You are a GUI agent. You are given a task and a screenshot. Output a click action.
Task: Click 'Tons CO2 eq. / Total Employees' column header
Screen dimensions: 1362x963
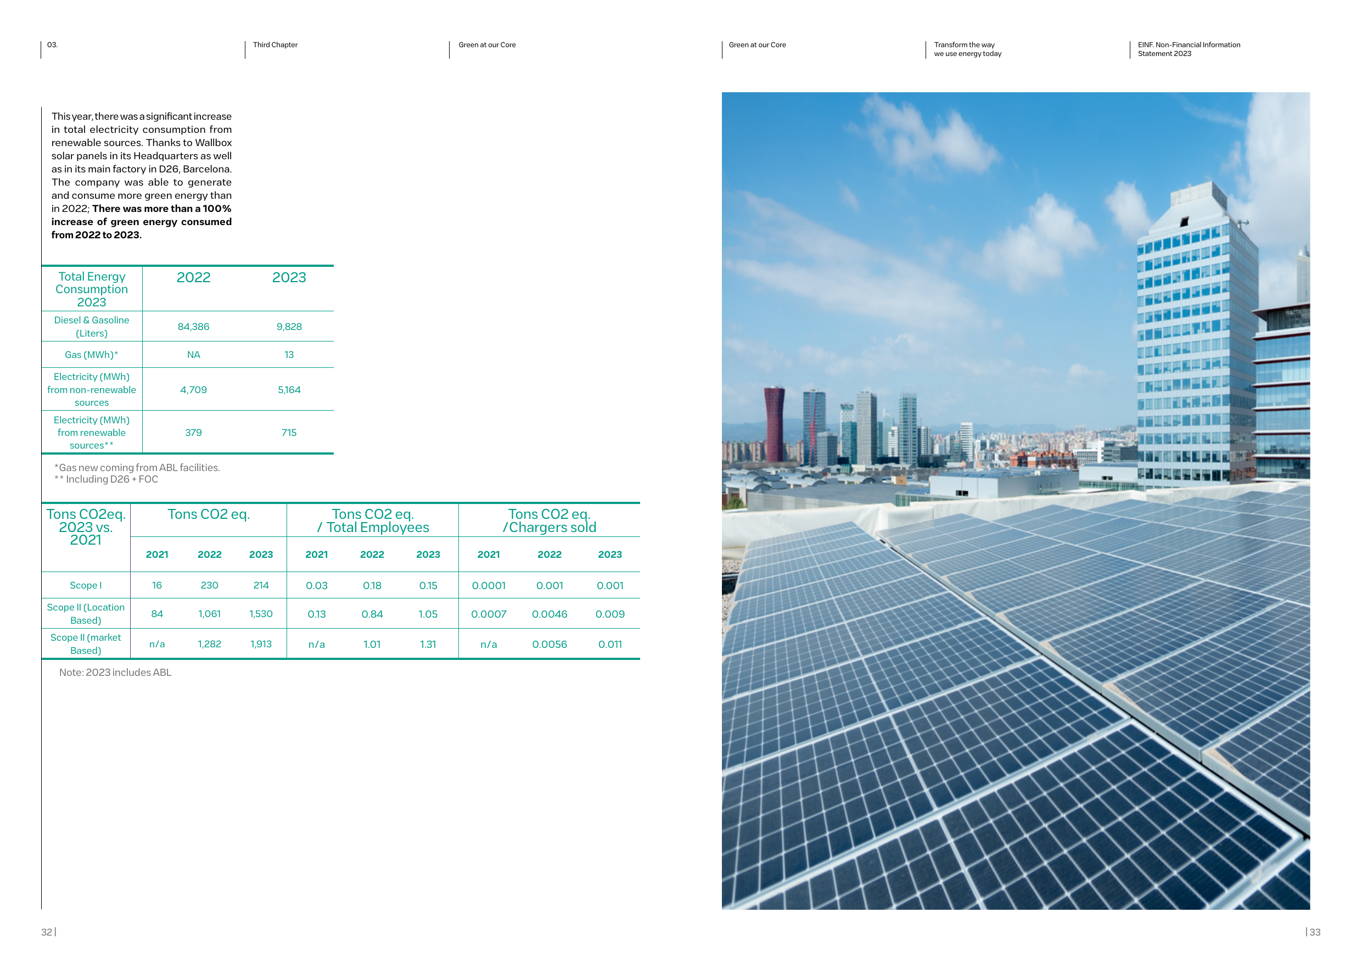point(373,521)
